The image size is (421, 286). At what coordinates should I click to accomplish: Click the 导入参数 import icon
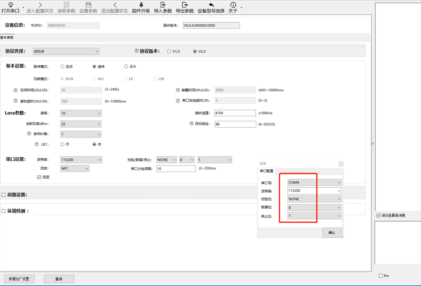[x=163, y=5]
